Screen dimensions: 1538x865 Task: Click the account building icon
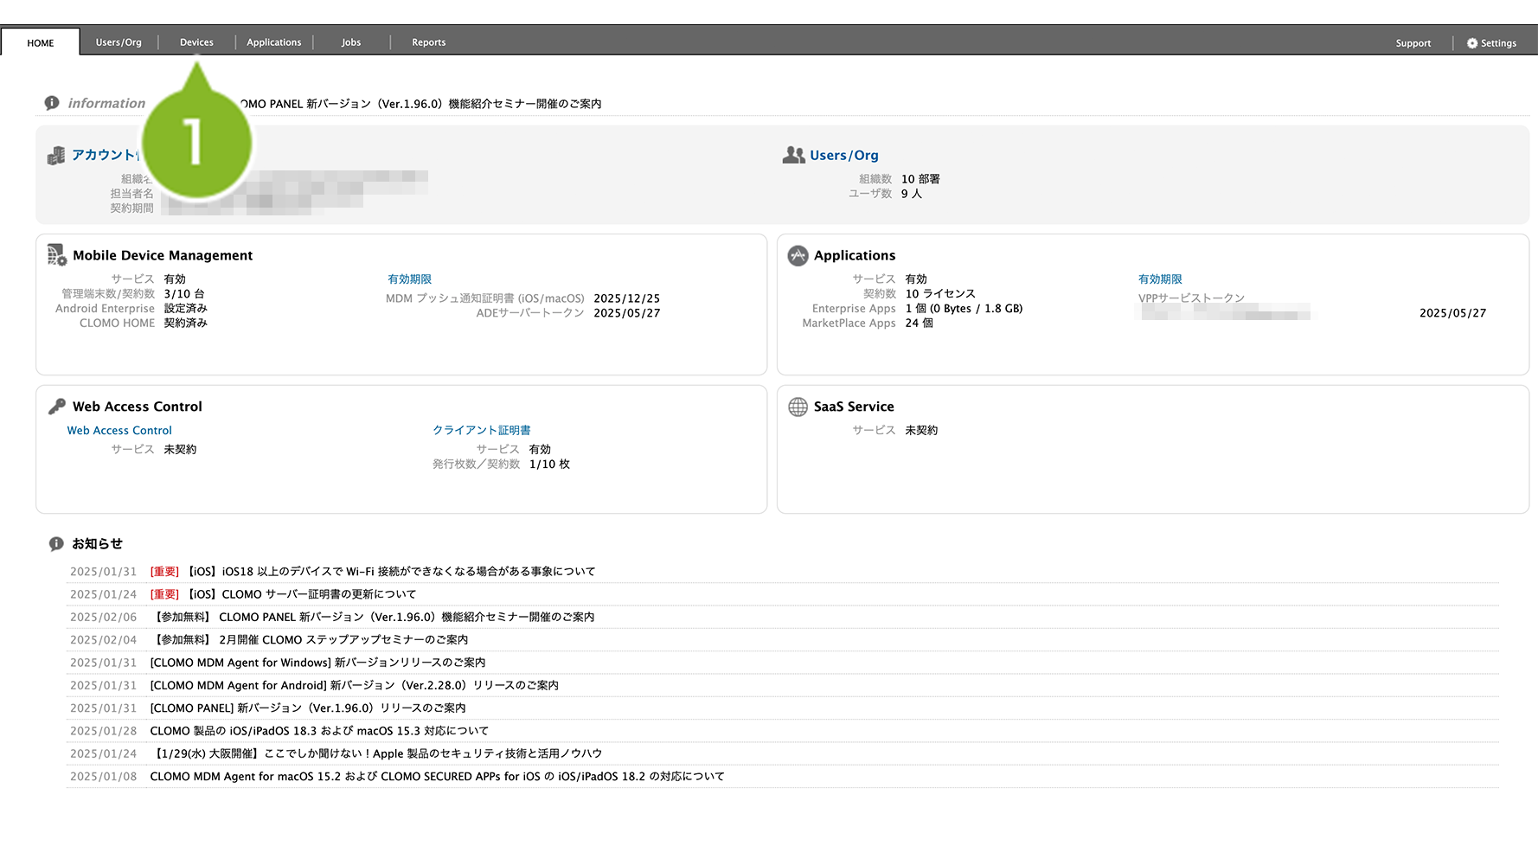click(x=56, y=156)
